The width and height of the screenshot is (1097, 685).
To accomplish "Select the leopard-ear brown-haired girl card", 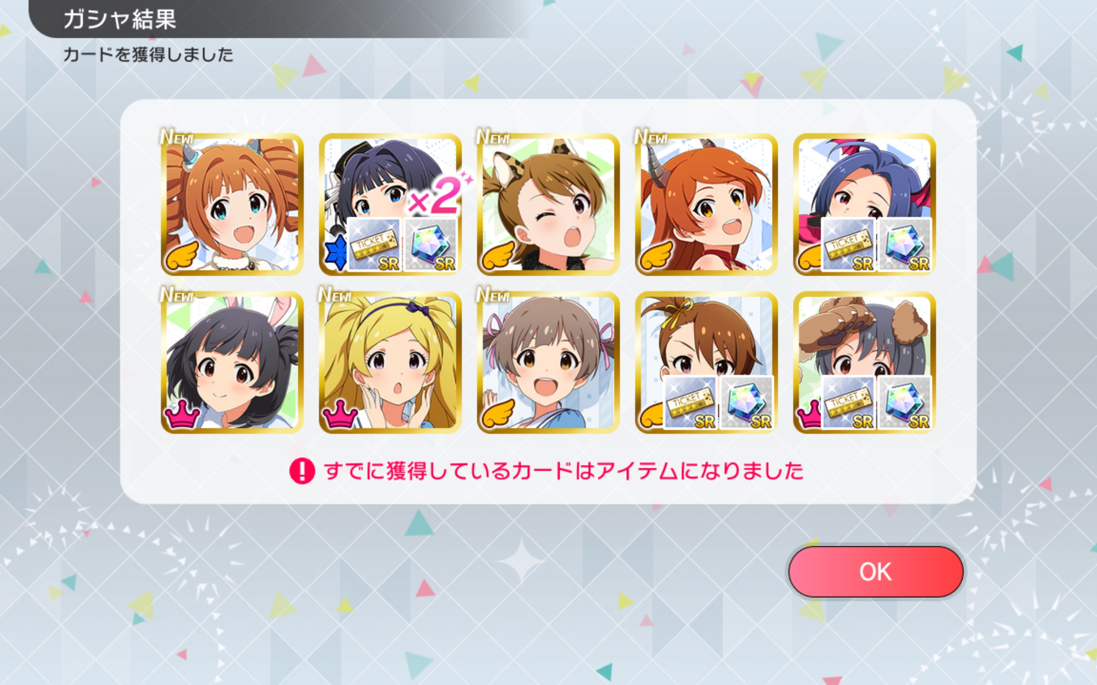I will pos(548,204).
